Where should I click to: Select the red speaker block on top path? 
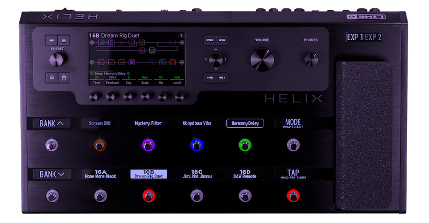coord(142,43)
